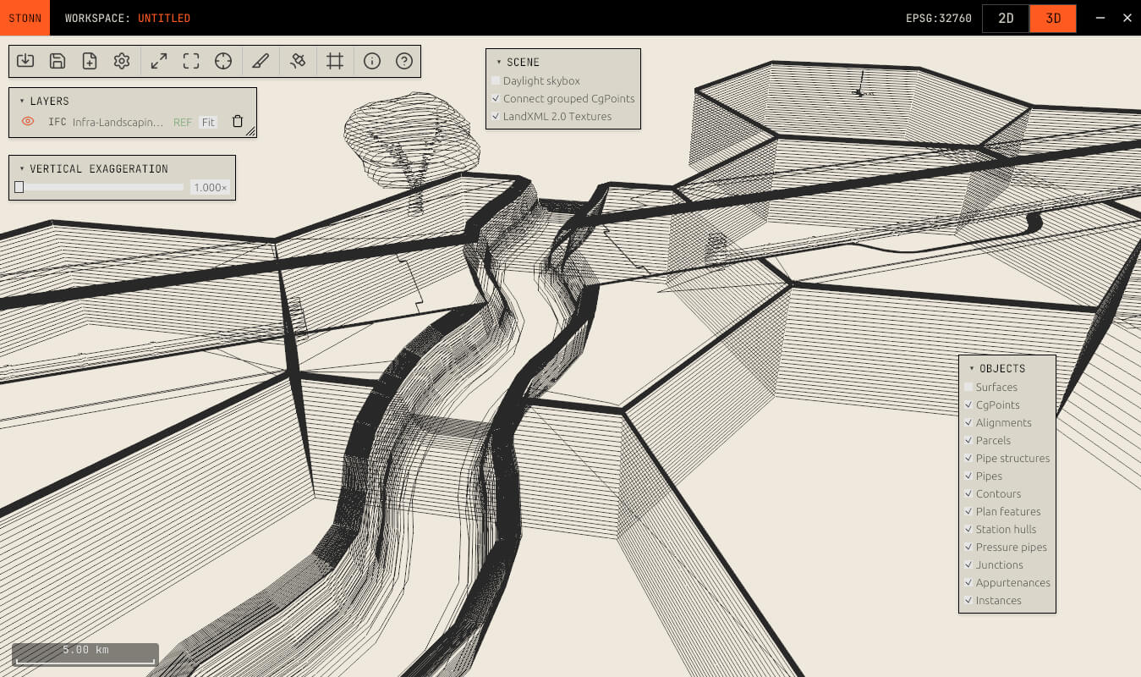Click the Layers panel resize grip
This screenshot has width=1141, height=677.
tap(250, 131)
